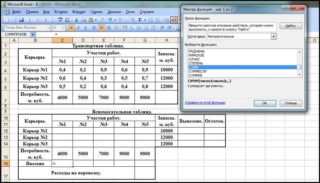Click the Open file toolbar icon

[x=14, y=20]
